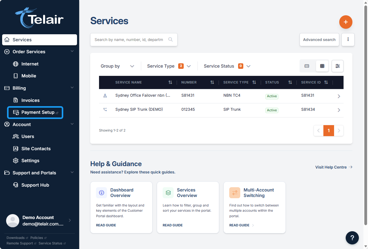Screen dimensions: 368x249
Task: Collapse the Account sidebar section
Action: (72, 124)
